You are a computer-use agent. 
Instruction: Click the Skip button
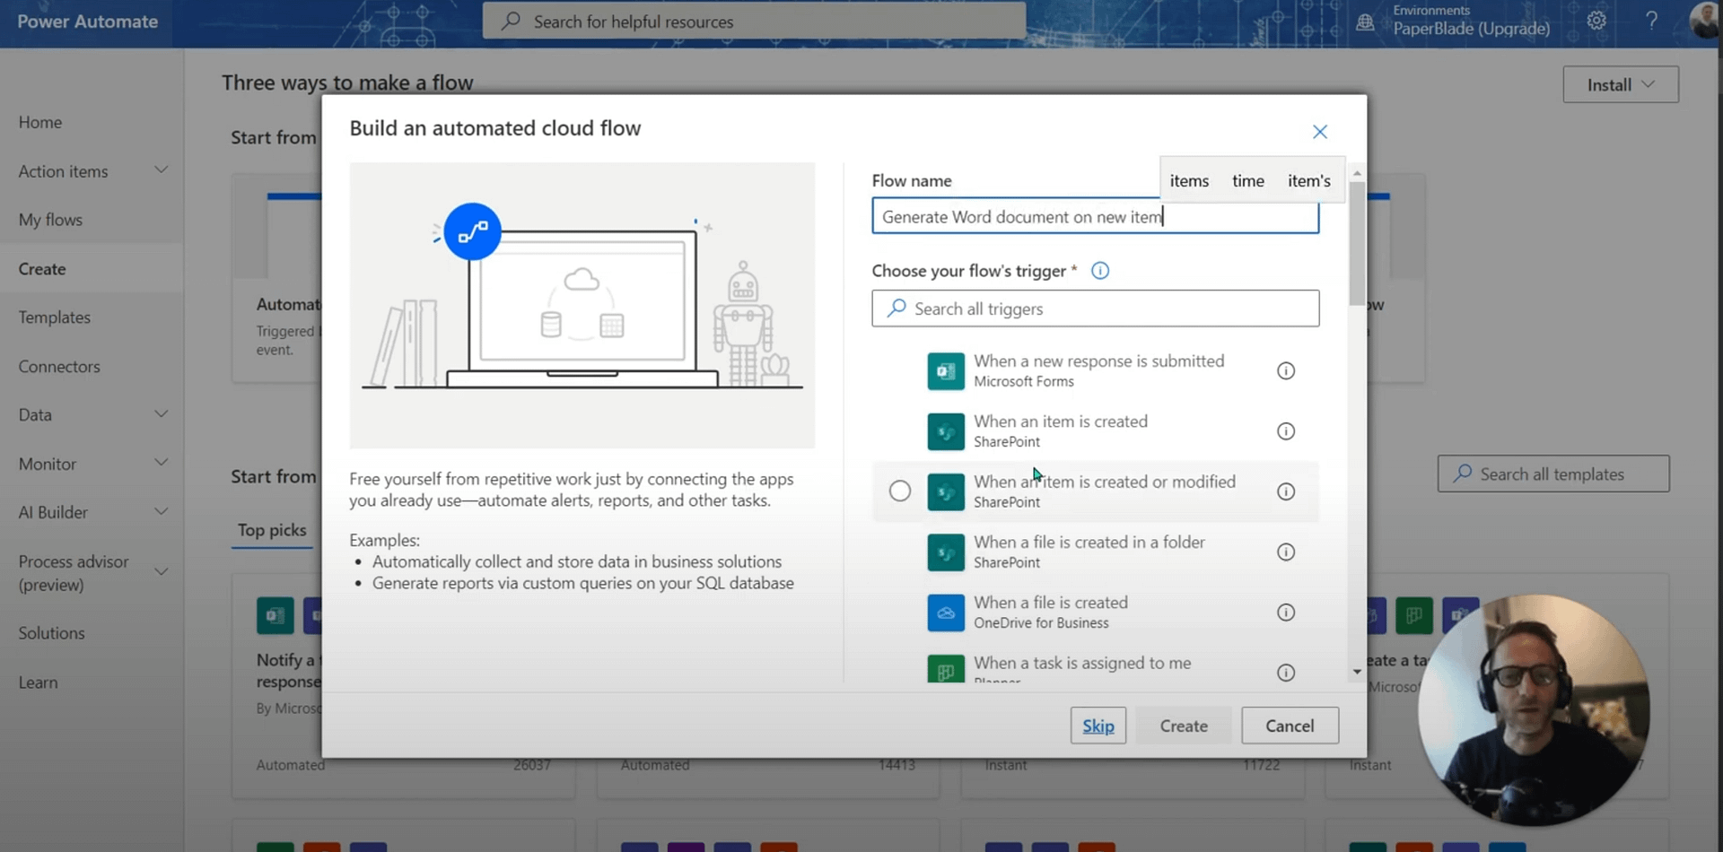pos(1098,726)
